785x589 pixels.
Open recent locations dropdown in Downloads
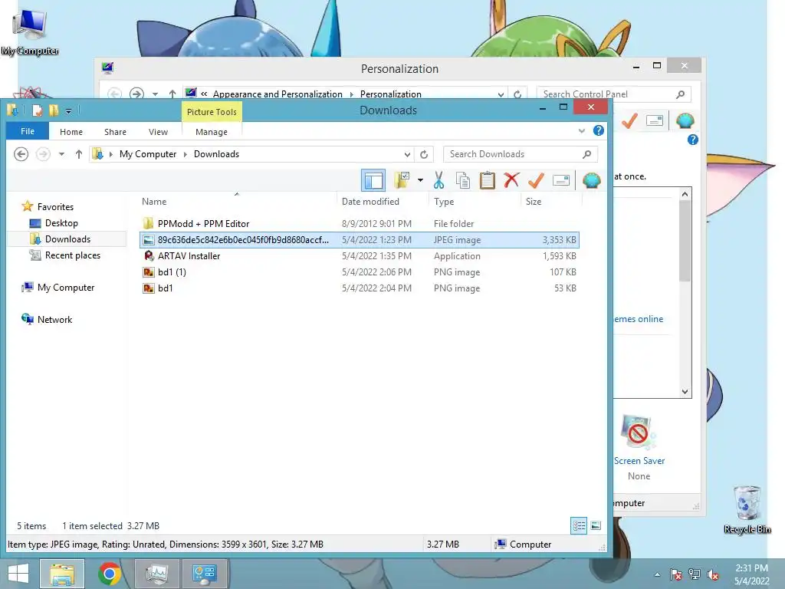tap(61, 154)
